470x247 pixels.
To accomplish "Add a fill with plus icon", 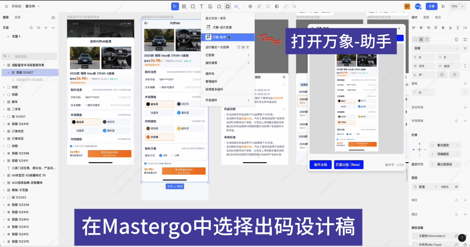I will [465, 200].
